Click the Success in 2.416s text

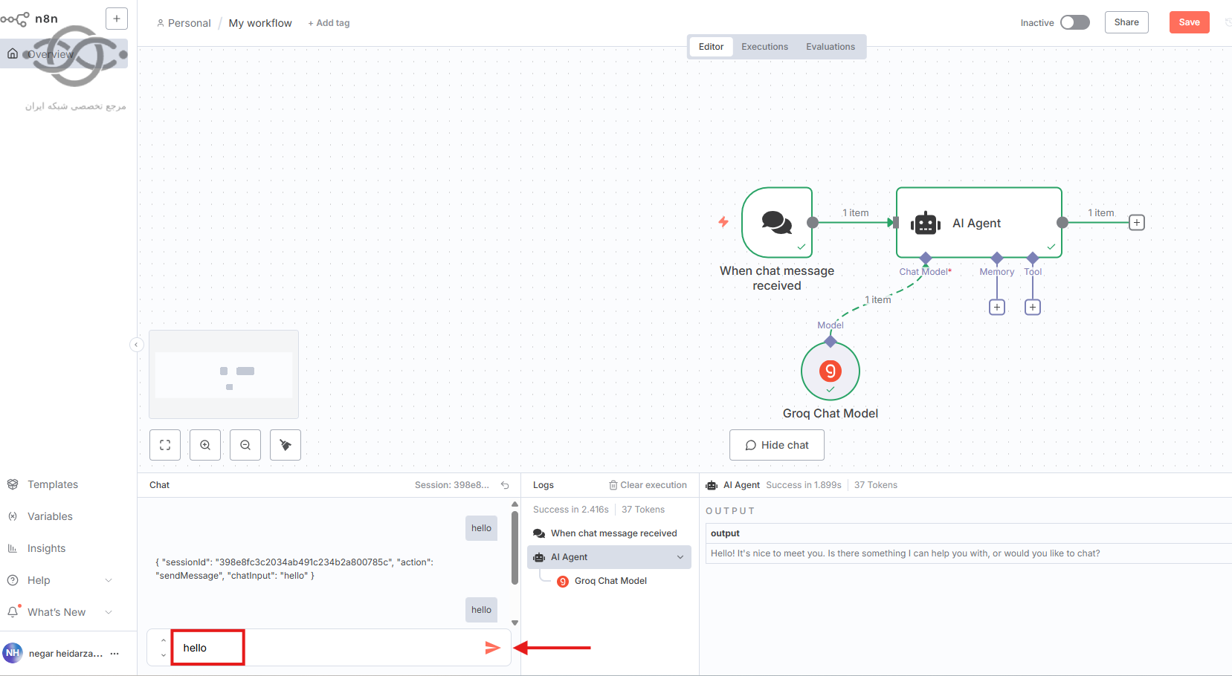pos(570,510)
